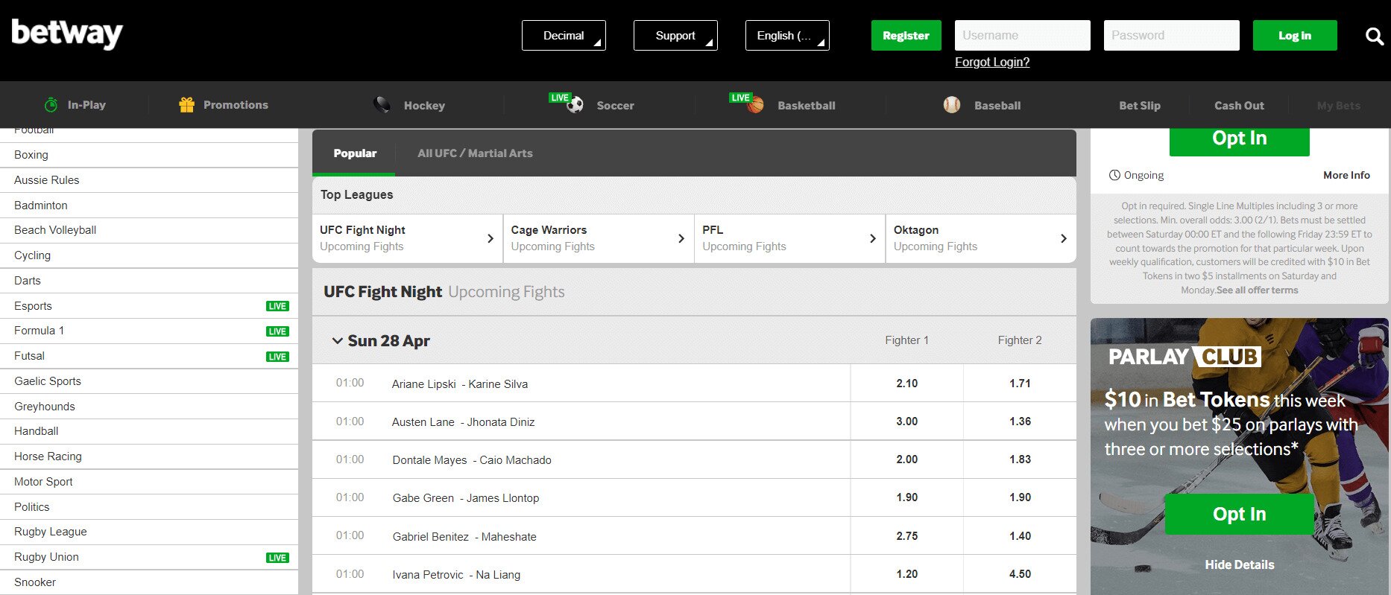Open the Bet Slip tab
The image size is (1391, 595).
coord(1140,105)
